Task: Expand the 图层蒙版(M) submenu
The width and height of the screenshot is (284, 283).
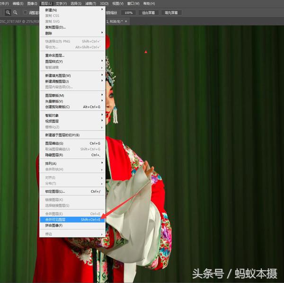Action: (x=72, y=96)
